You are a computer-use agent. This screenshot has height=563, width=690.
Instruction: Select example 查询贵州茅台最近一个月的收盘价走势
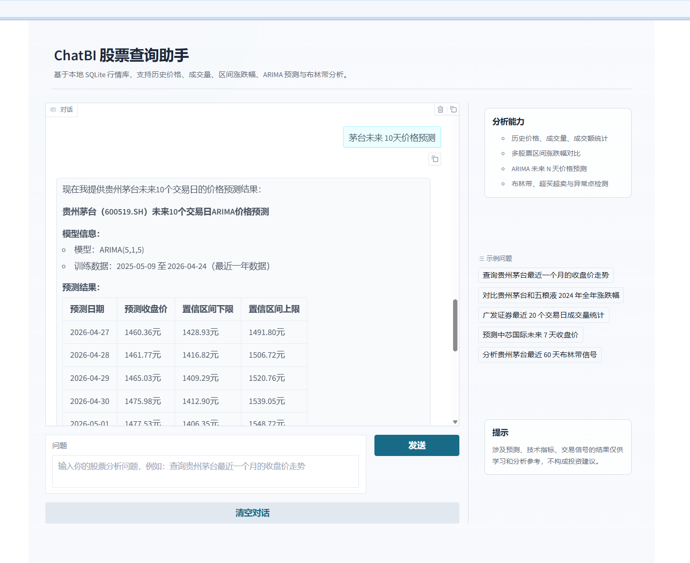(x=546, y=275)
